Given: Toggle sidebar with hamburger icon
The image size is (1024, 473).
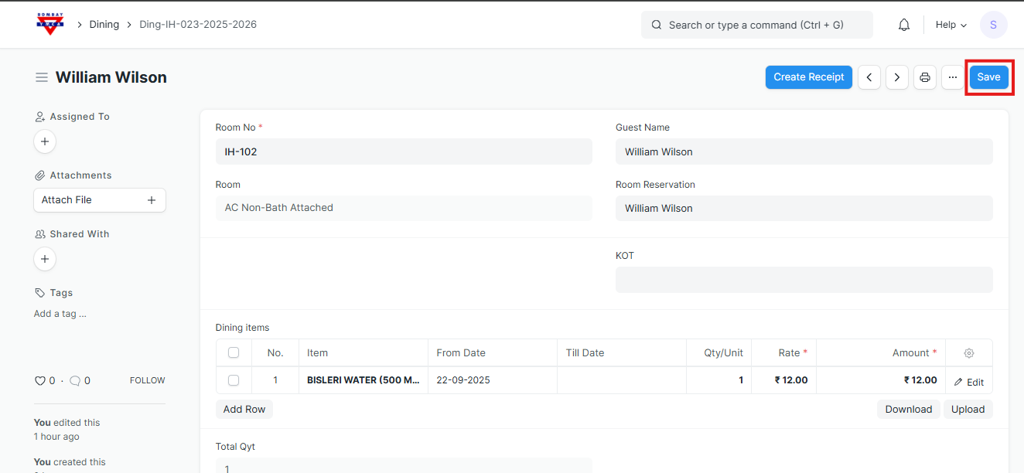Looking at the screenshot, I should pos(42,77).
